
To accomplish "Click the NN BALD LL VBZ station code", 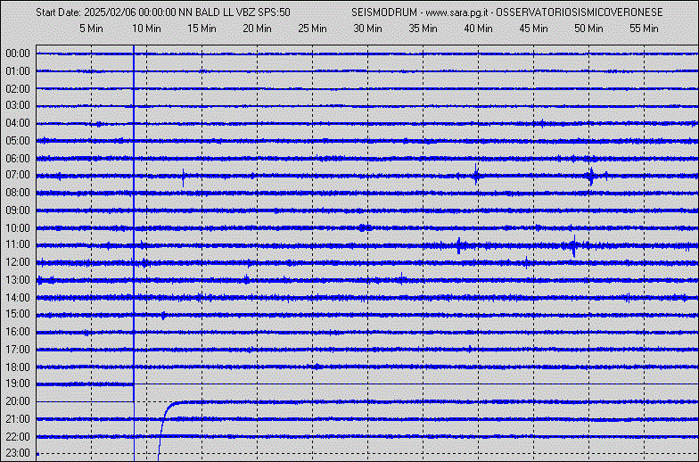I will (218, 12).
